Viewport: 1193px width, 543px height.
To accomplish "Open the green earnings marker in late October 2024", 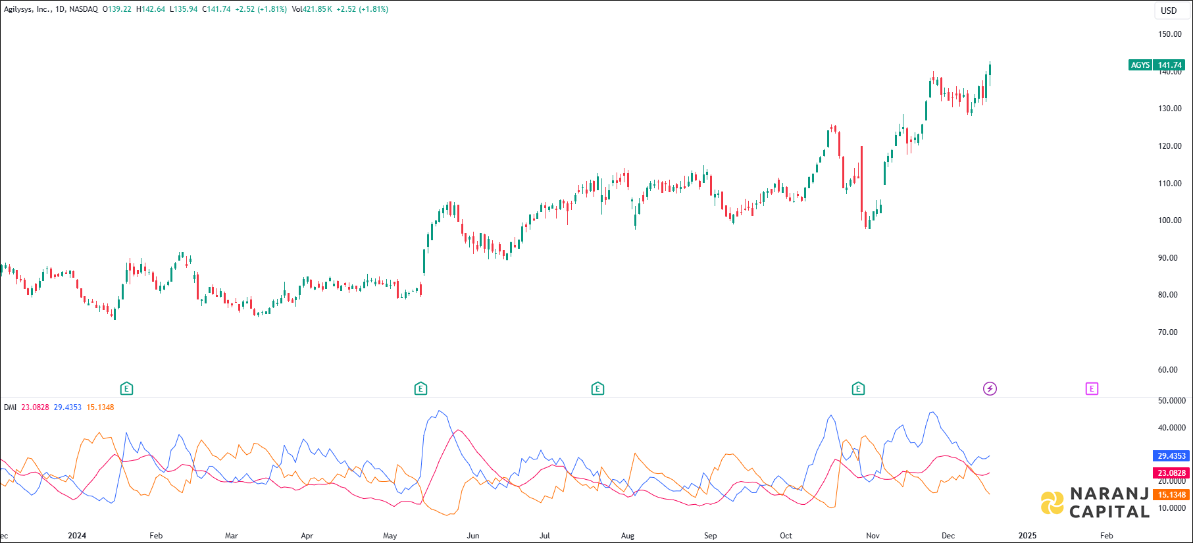I will (x=858, y=388).
